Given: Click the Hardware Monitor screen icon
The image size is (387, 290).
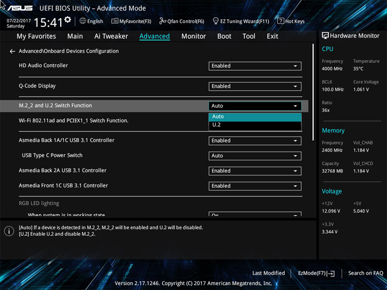Looking at the screenshot, I should [325, 36].
